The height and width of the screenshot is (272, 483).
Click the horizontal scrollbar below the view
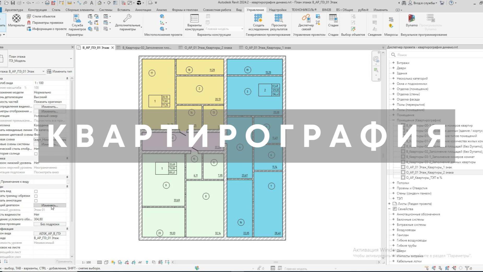(x=276, y=262)
